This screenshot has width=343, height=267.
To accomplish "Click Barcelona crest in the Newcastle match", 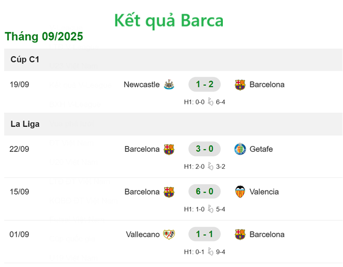I will click(240, 85).
